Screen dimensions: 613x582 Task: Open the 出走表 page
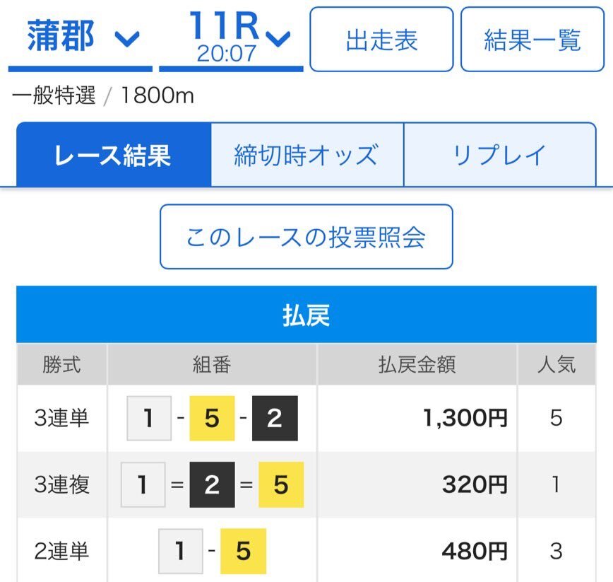click(x=381, y=40)
